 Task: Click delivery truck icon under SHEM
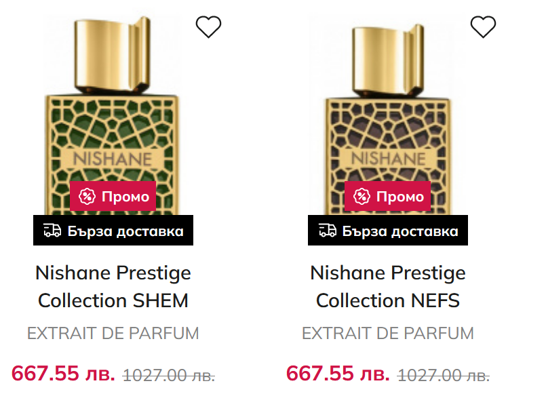coord(52,231)
